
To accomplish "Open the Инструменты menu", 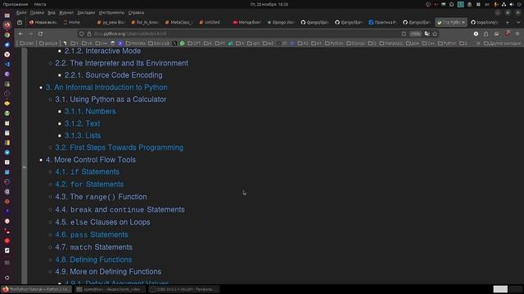I will click(111, 13).
